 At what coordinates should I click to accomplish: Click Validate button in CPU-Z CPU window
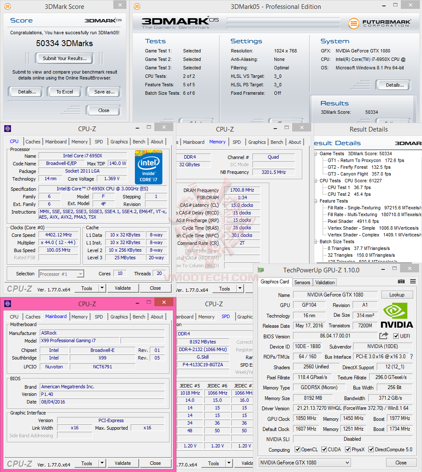[x=123, y=288]
